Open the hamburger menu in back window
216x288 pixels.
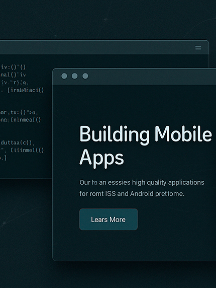pos(198,47)
